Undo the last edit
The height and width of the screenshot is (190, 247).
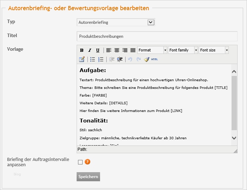tap(130, 59)
